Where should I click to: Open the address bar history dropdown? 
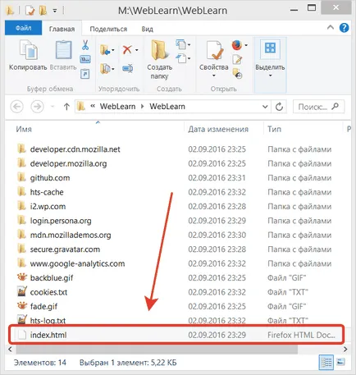tap(265, 107)
